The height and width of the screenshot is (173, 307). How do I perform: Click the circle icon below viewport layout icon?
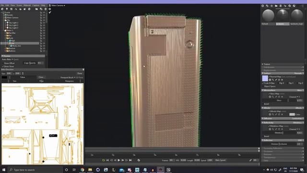pos(50,9)
